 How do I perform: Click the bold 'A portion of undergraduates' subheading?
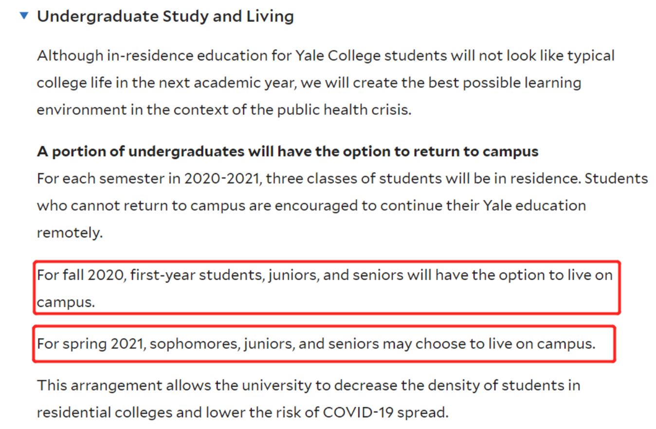(287, 152)
